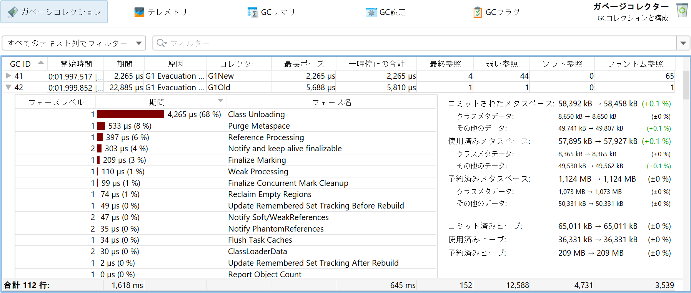Open the filter history dropdown arrow
The image size is (691, 293).
[x=683, y=43]
